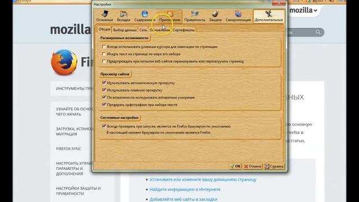Switch to the Сертификаты tab

[184, 30]
